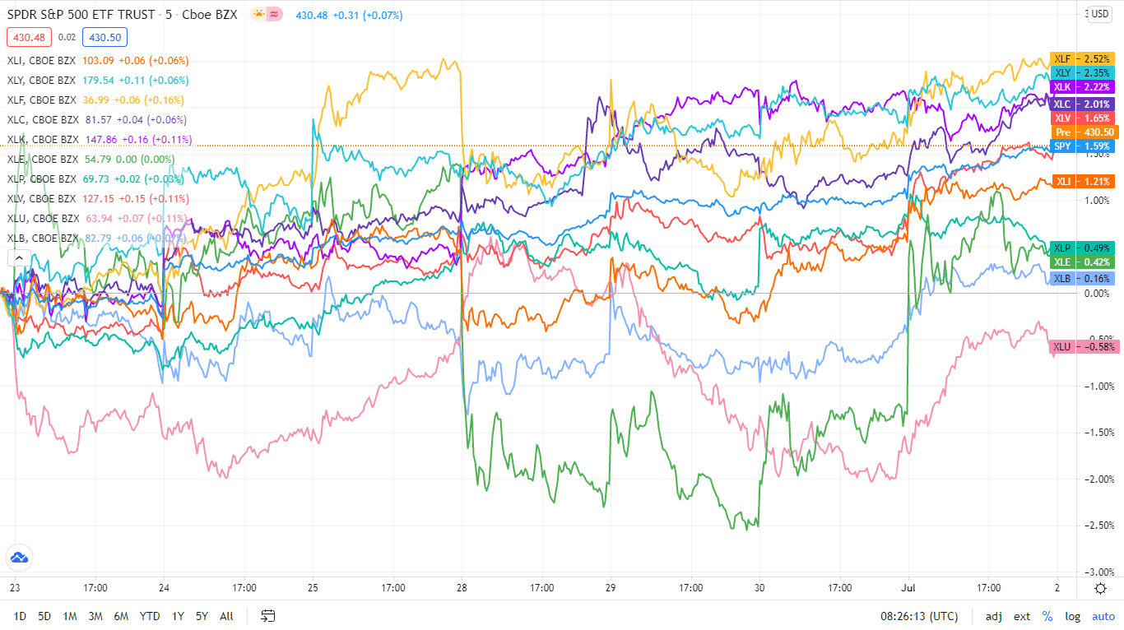This screenshot has height=630, width=1124.
Task: Click the 28 date axis label
Action: [462, 588]
